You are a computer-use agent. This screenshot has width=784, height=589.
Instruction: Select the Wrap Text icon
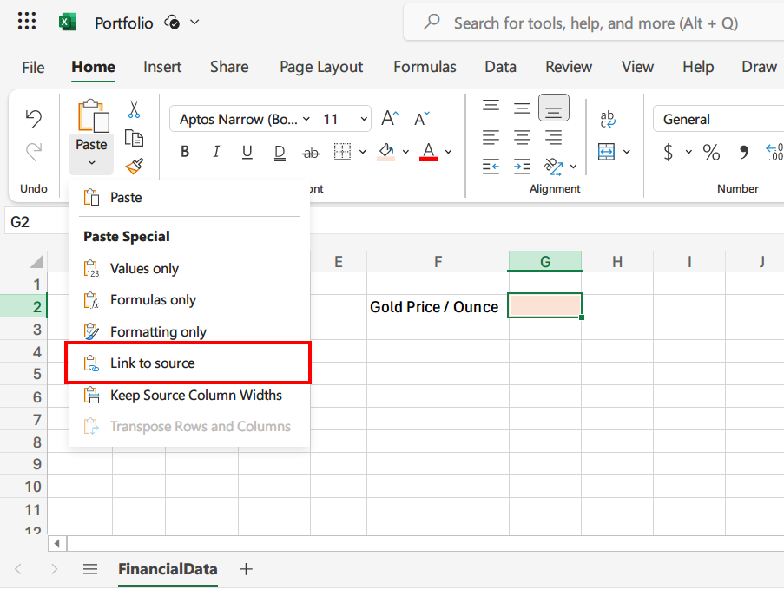pyautogui.click(x=607, y=120)
